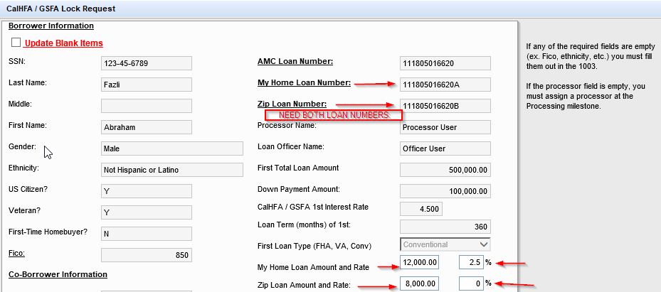Click the Loan Officer Name field
Screen dimensions: 661x292
click(x=445, y=148)
